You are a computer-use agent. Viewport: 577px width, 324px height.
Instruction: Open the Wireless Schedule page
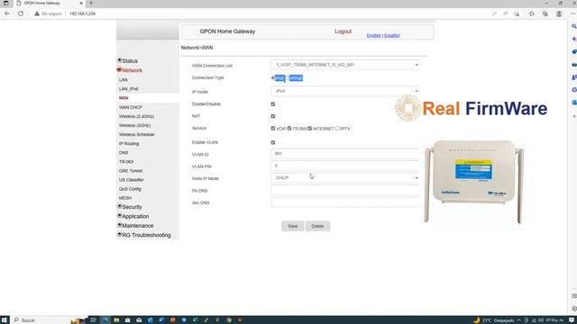tap(136, 135)
